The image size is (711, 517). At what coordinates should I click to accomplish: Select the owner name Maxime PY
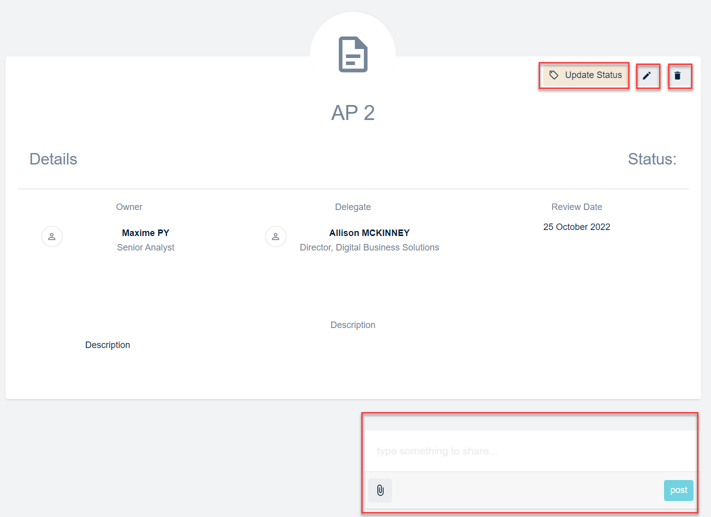[x=145, y=233]
